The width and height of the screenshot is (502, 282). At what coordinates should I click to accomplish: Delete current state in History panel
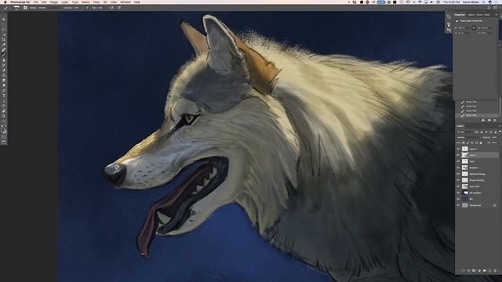click(x=495, y=120)
